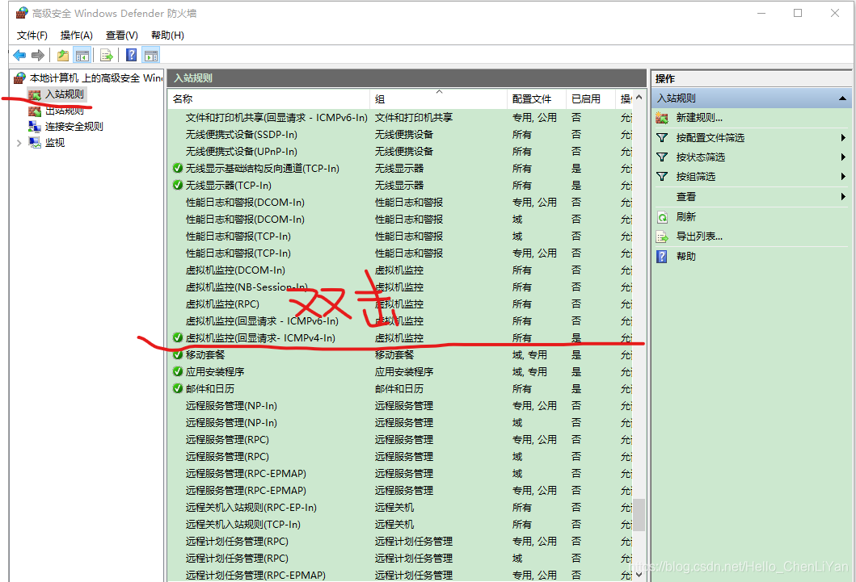The width and height of the screenshot is (856, 582).
Task: Click the rule list vertical scrollbar thumb
Action: click(x=639, y=515)
